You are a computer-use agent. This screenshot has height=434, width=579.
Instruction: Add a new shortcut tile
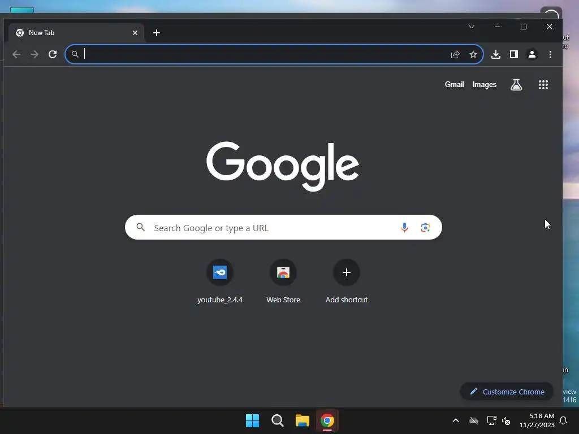coord(347,282)
